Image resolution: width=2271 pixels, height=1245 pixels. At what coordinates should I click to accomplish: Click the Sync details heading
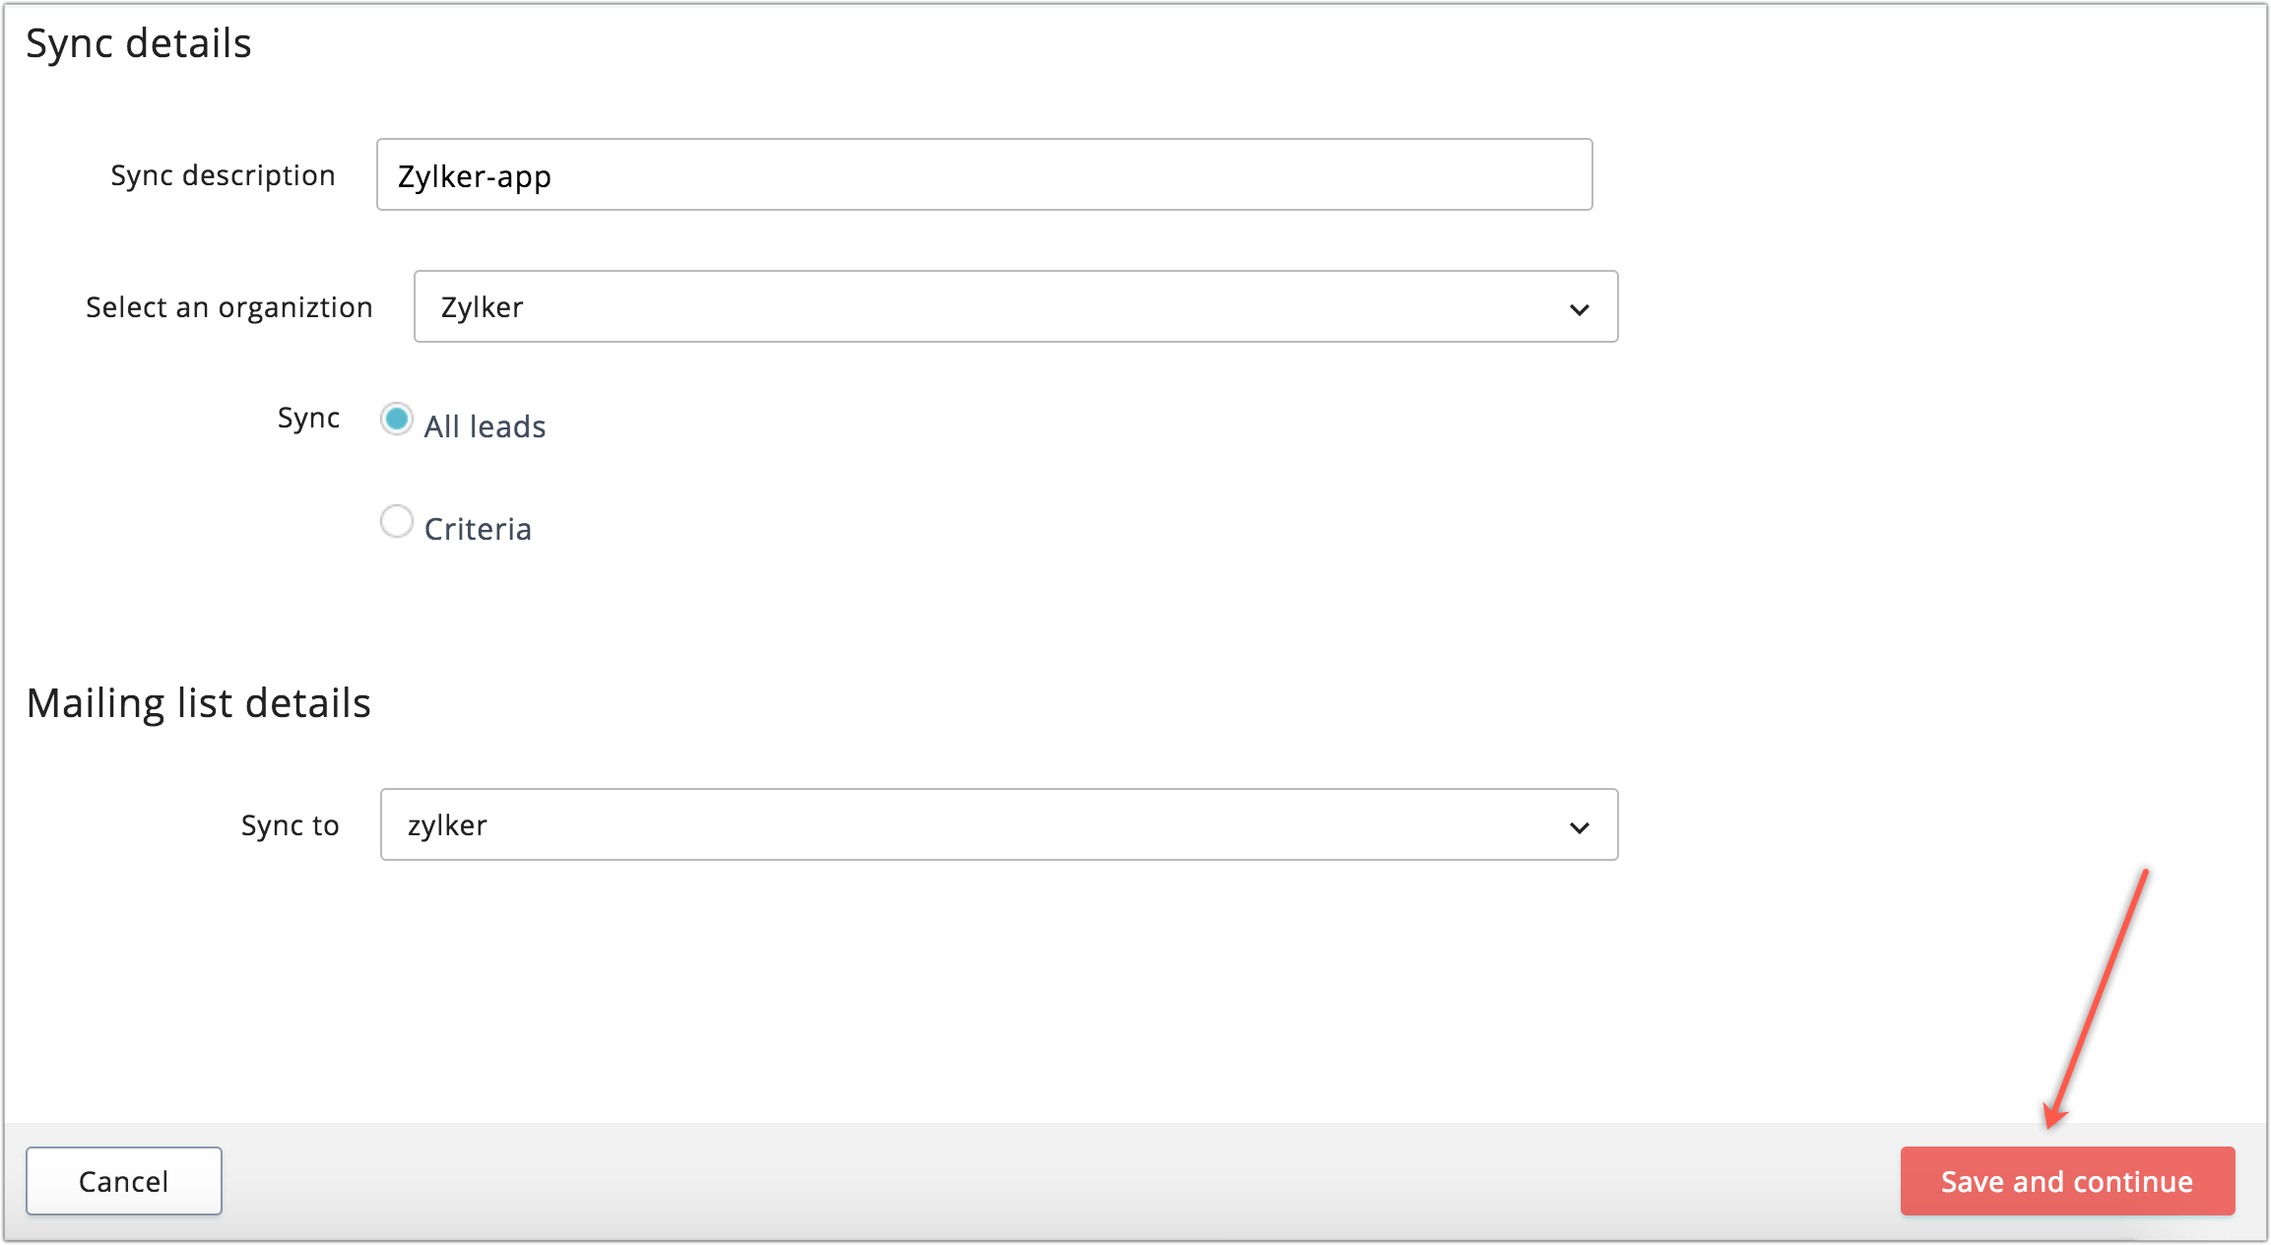139,43
